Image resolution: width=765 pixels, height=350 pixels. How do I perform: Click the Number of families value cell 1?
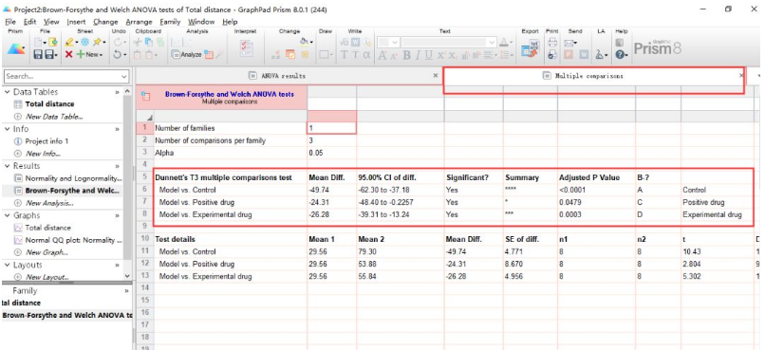click(332, 128)
